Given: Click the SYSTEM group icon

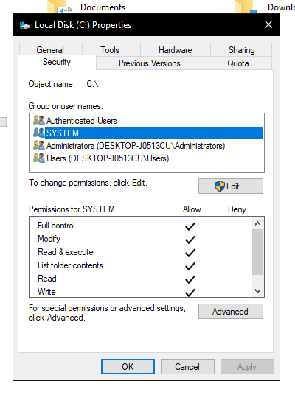Looking at the screenshot, I should point(39,133).
